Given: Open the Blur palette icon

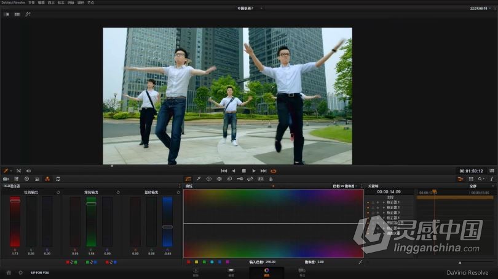Looking at the screenshot, I should [229, 179].
